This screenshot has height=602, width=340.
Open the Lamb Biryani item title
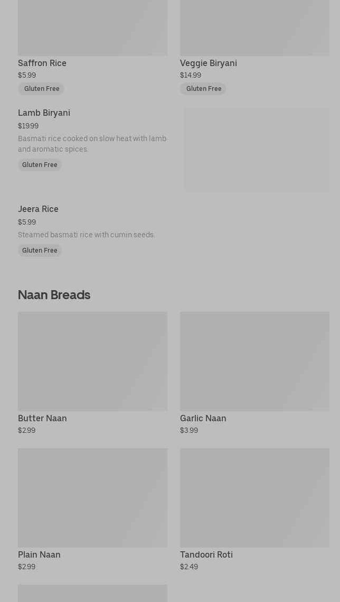point(44,113)
